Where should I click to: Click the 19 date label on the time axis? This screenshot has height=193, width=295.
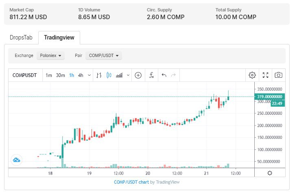[89, 173]
